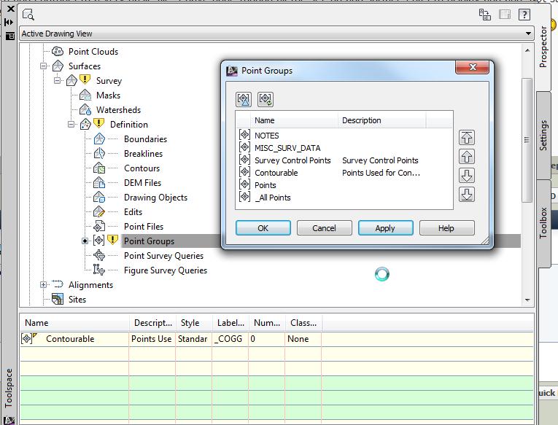Screen dimensions: 558x425
Task: Click the first icon above the Name column
Action: pyautogui.click(x=244, y=99)
